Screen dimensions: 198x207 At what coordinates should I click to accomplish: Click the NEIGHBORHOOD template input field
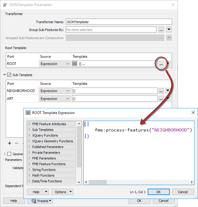coord(115,91)
